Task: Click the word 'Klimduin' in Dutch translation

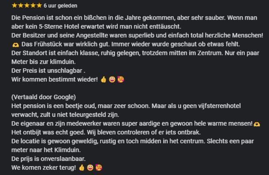Action: tap(67, 150)
